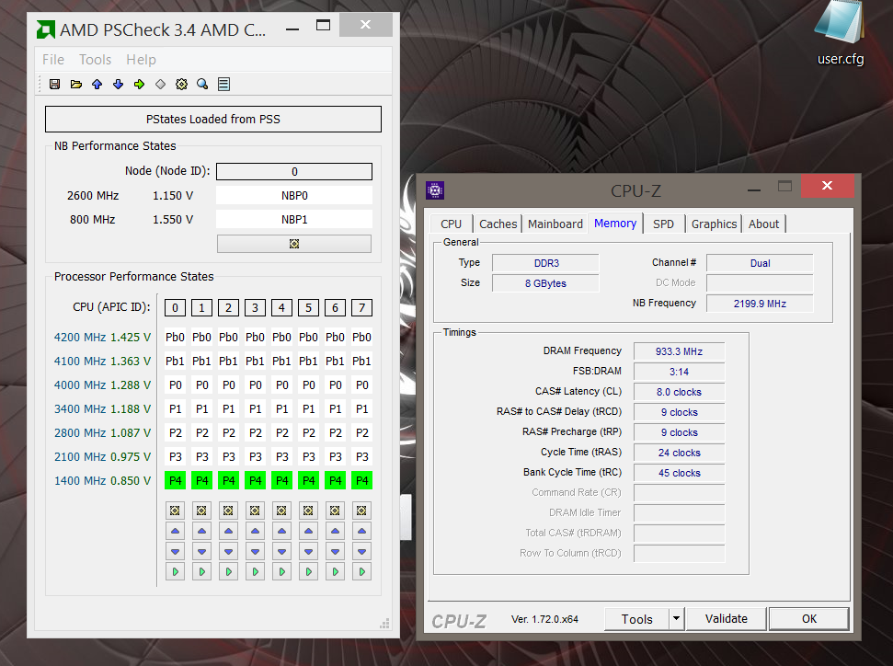Click the CPU APIC ID 0 button

coord(175,307)
